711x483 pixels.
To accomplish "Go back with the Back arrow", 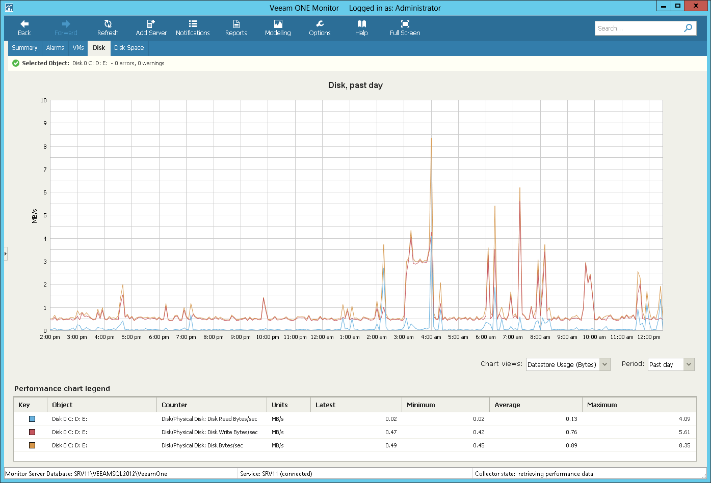I will coord(24,28).
